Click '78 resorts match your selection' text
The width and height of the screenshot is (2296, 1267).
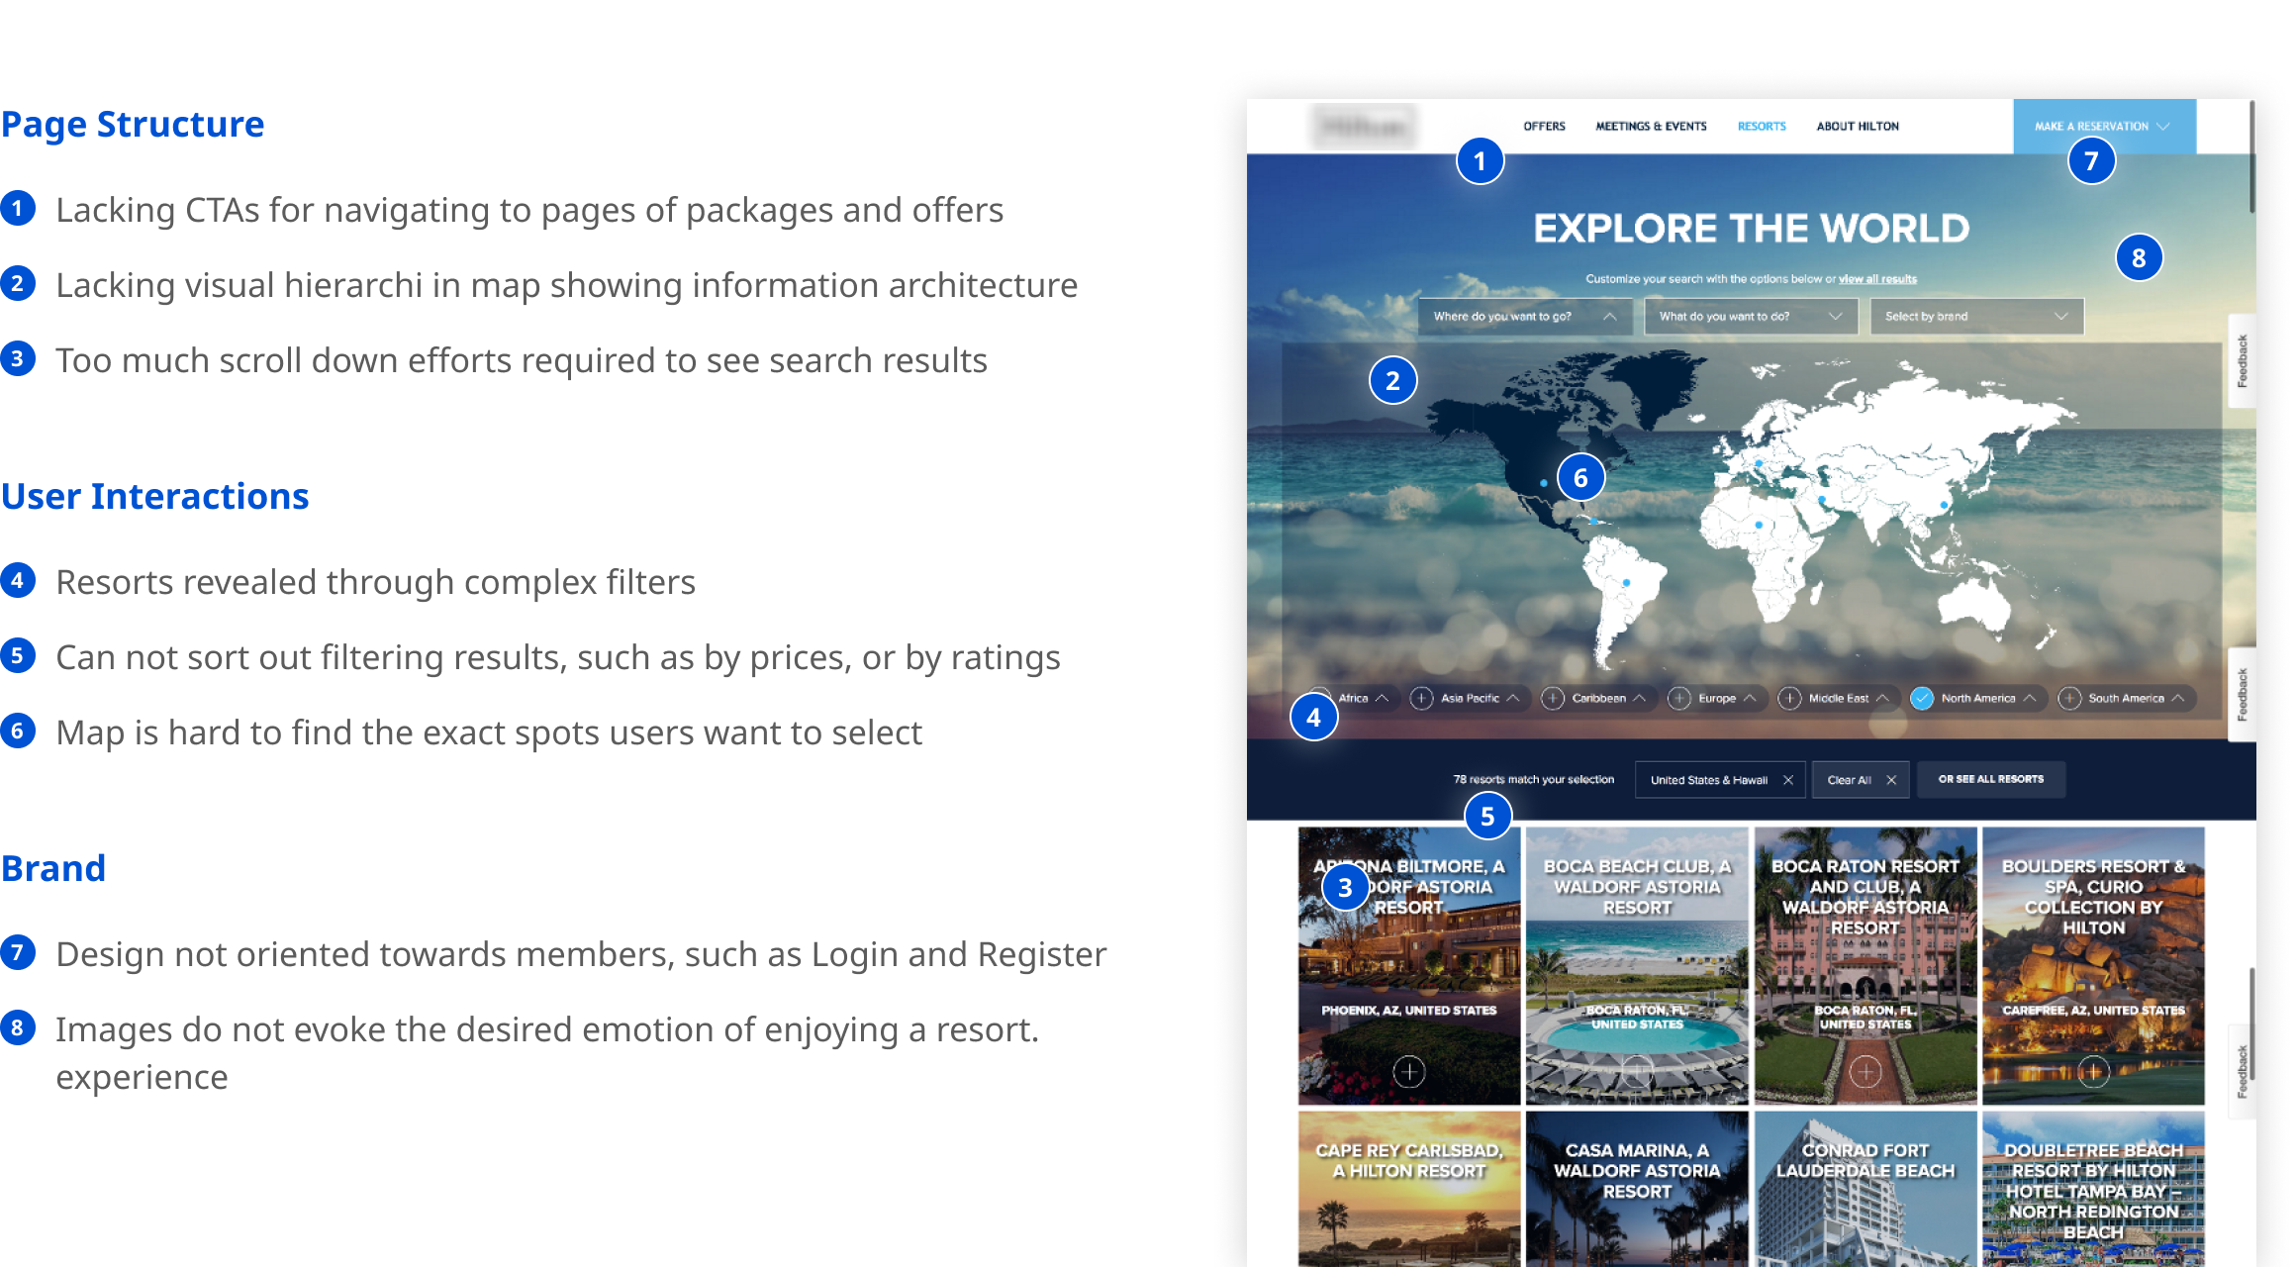click(1533, 780)
